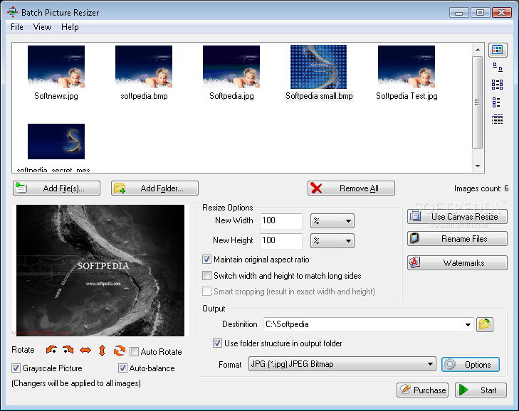The height and width of the screenshot is (411, 519).
Task: Click into the New Height field
Action: coord(281,241)
